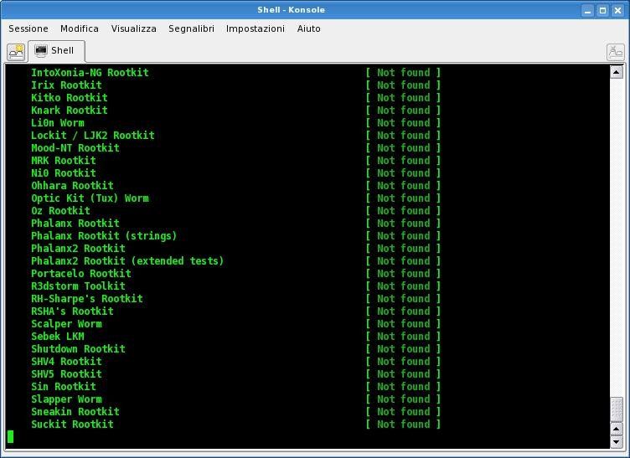Viewport: 630px width, 458px height.
Task: Click 'Not found' result for Suckit Rootkit
Action: (x=404, y=425)
